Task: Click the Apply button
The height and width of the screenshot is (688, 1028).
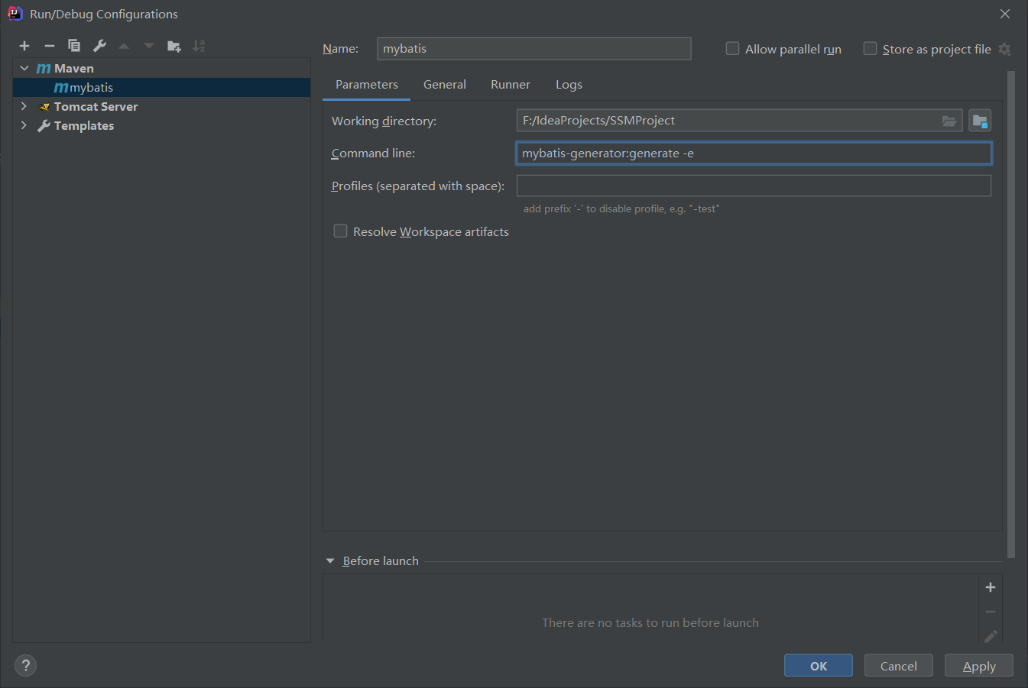Action: pyautogui.click(x=978, y=666)
